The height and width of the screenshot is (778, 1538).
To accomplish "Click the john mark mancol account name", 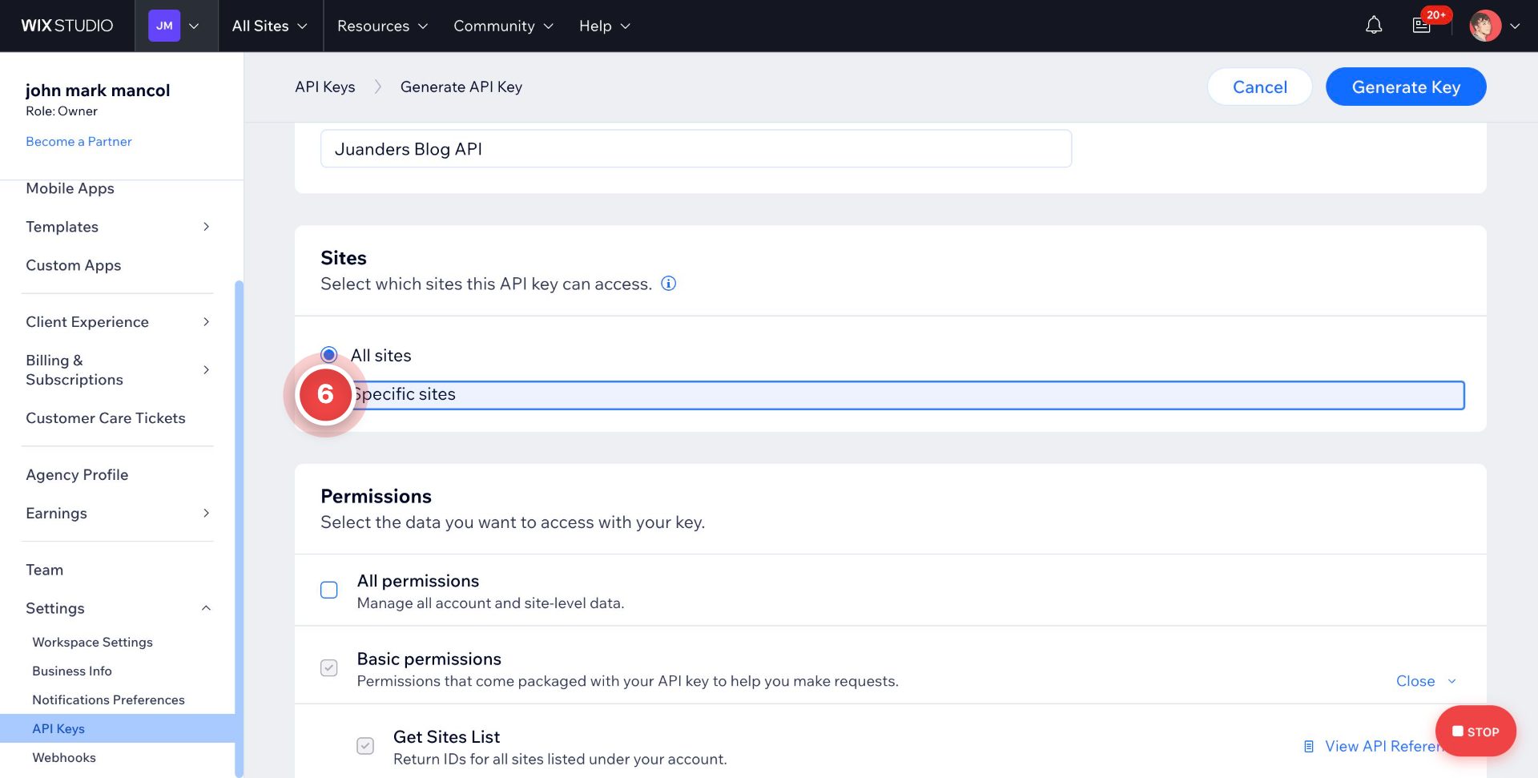I will tap(98, 90).
